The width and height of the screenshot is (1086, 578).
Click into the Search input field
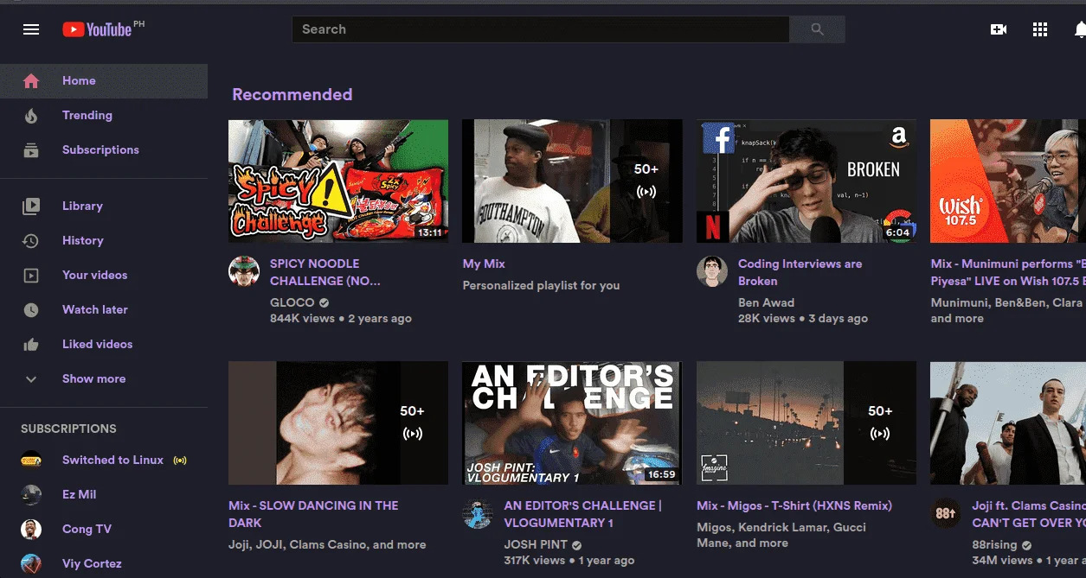tap(541, 29)
